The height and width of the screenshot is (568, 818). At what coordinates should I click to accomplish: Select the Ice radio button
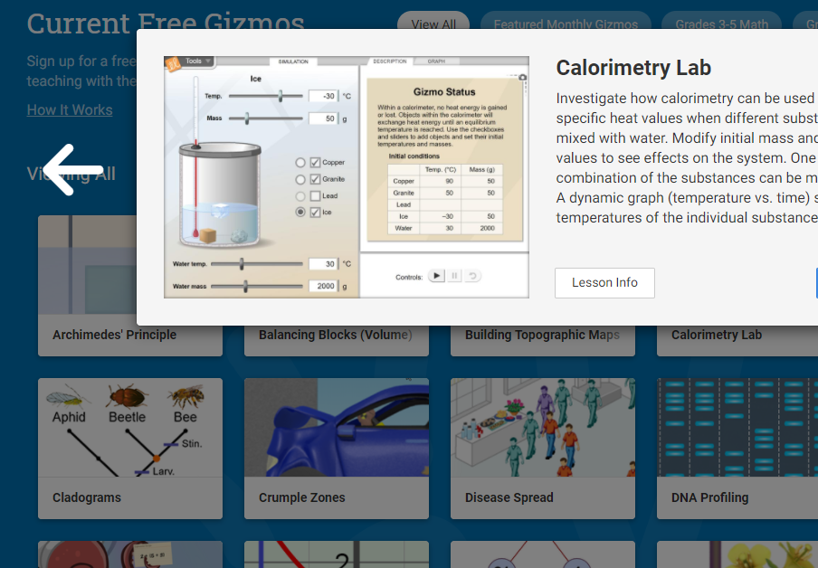300,212
